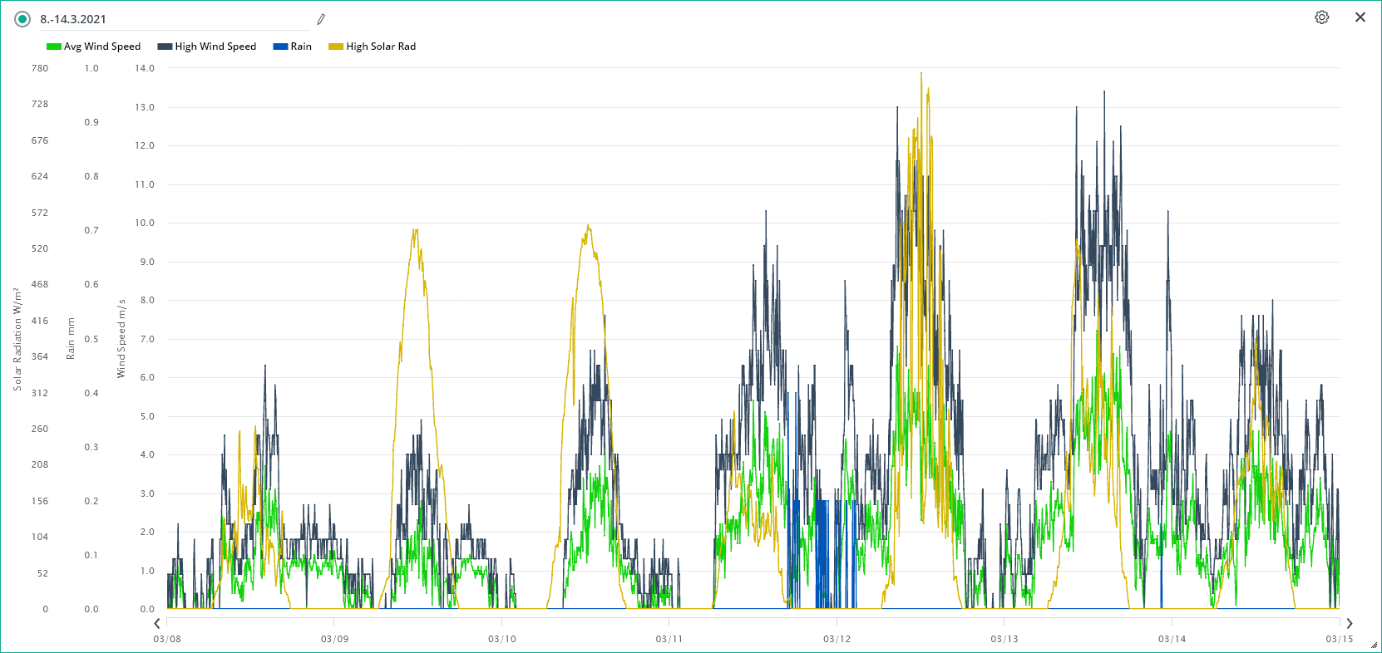Click the yellow High Solar Rad swatch
1382x653 pixels.
tap(336, 47)
